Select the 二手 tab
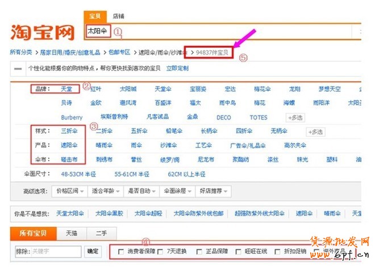 click(101, 233)
